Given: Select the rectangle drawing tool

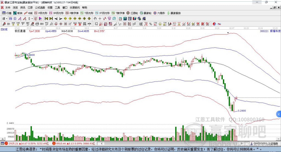Looking at the screenshot, I should click(x=96, y=24).
